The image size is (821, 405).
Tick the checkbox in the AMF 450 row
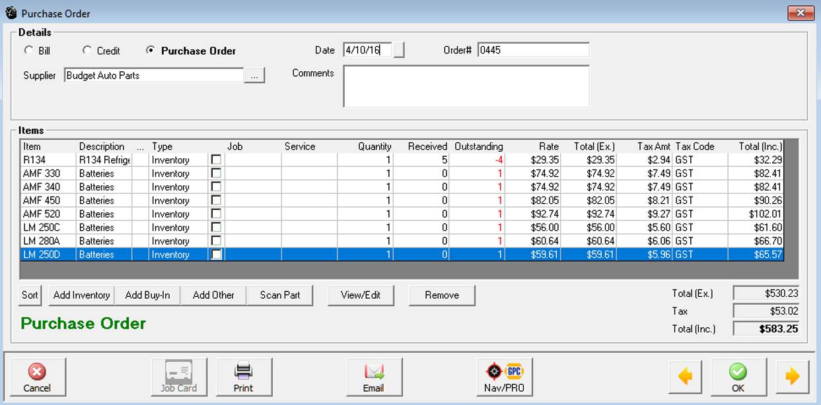coord(216,201)
